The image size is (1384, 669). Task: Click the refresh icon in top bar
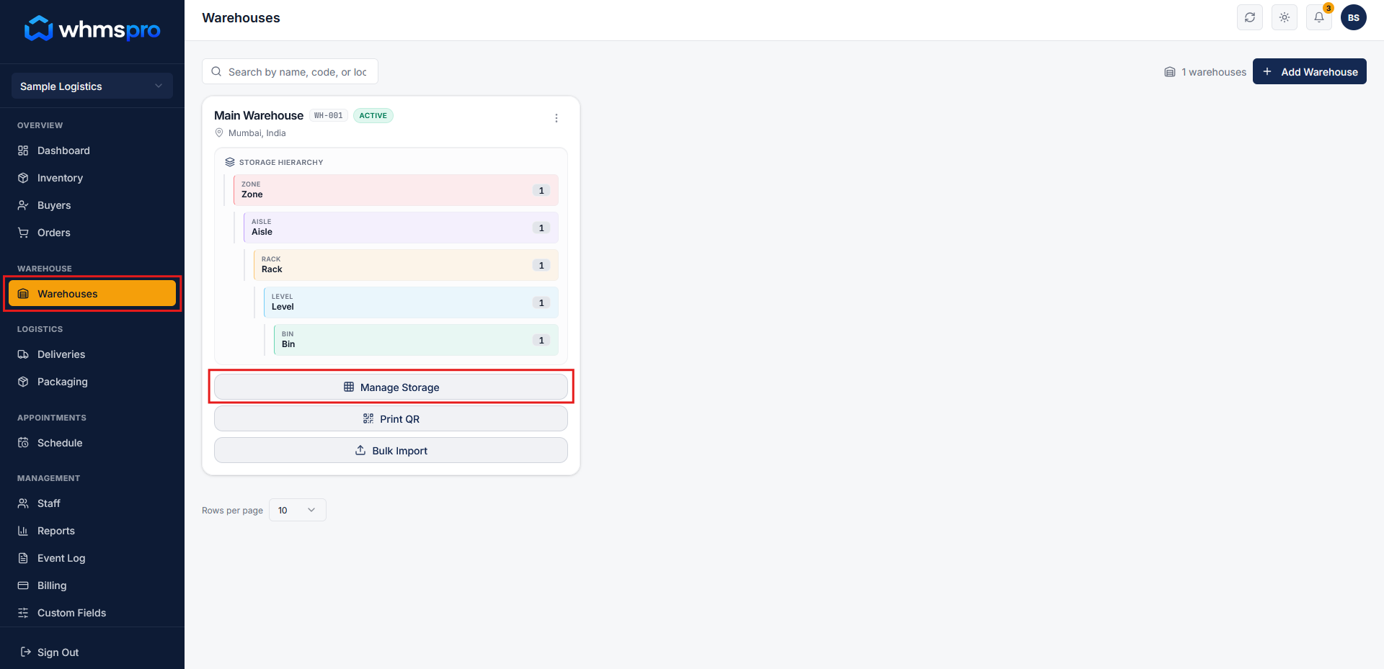[1250, 17]
